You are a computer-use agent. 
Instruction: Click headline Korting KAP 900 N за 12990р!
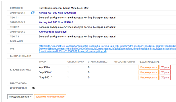click(x=56, y=22)
